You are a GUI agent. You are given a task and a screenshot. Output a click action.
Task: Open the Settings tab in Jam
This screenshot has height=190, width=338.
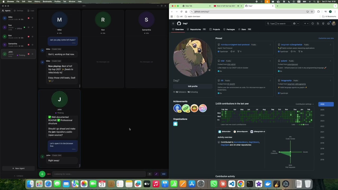tap(18, 11)
